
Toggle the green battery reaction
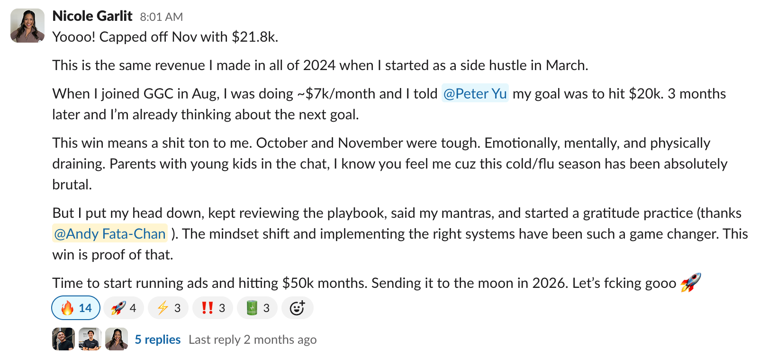257,308
